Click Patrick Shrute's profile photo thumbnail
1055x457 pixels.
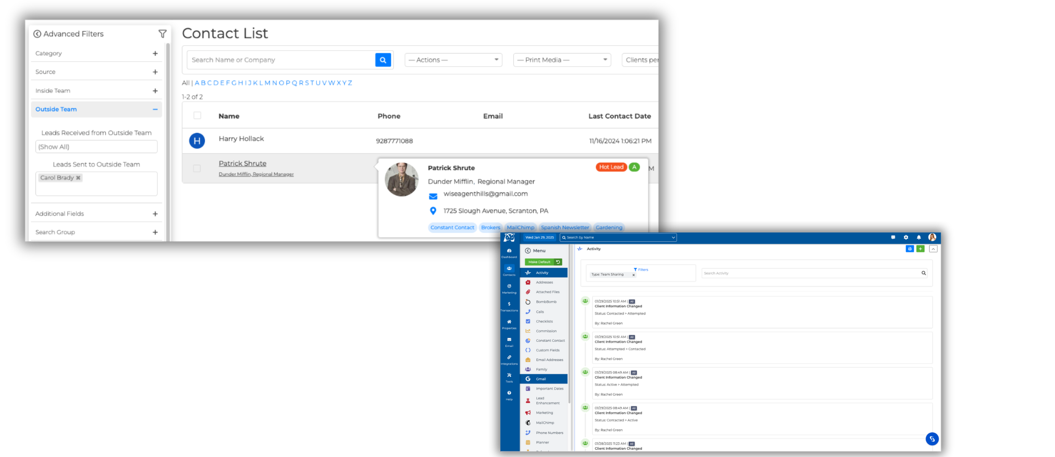point(402,180)
